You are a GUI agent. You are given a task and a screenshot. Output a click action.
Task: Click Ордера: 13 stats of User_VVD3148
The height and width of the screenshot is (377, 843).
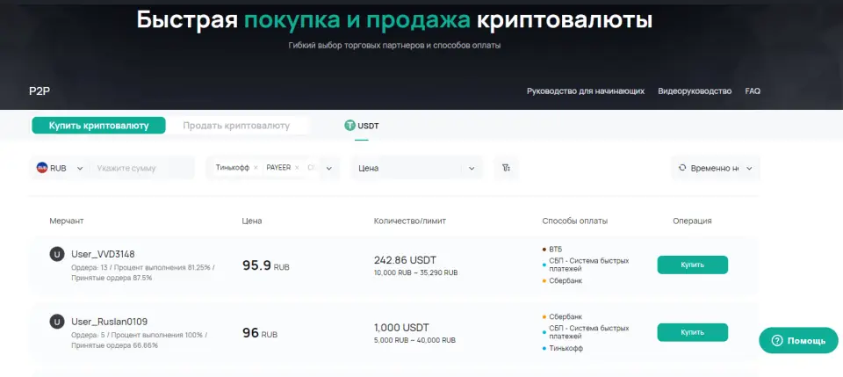tap(143, 272)
